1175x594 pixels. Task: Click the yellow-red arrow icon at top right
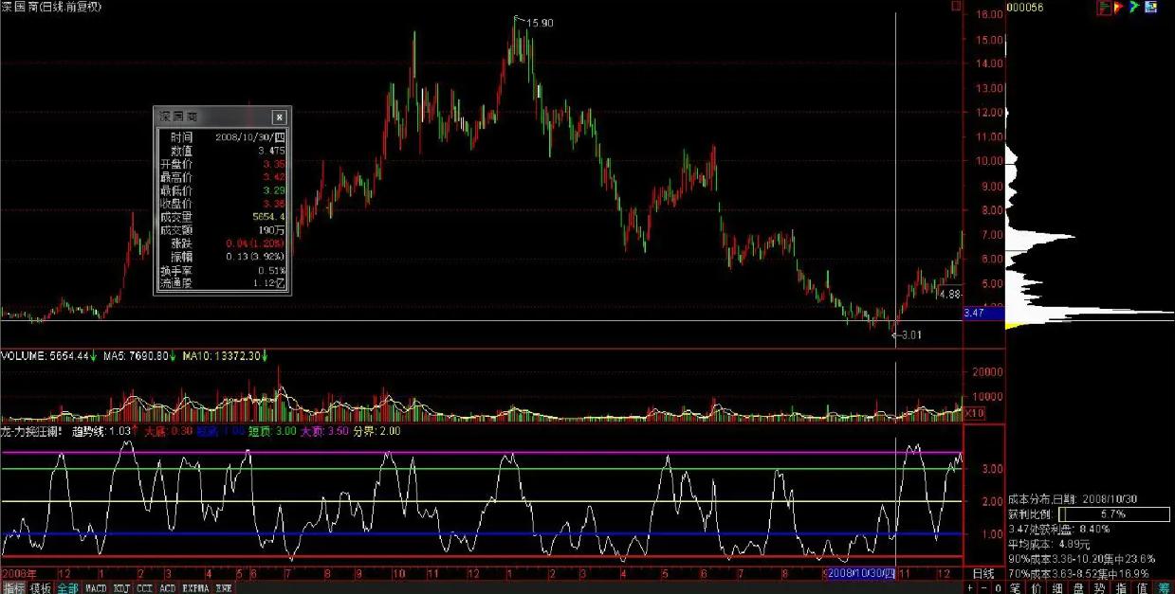pyautogui.click(x=1120, y=7)
